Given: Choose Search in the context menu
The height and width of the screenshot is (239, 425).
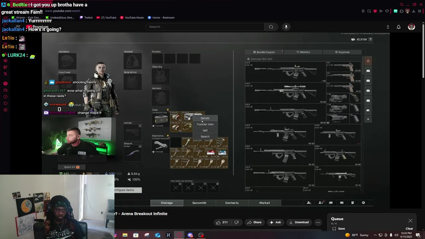Looking at the screenshot, I should point(205,136).
